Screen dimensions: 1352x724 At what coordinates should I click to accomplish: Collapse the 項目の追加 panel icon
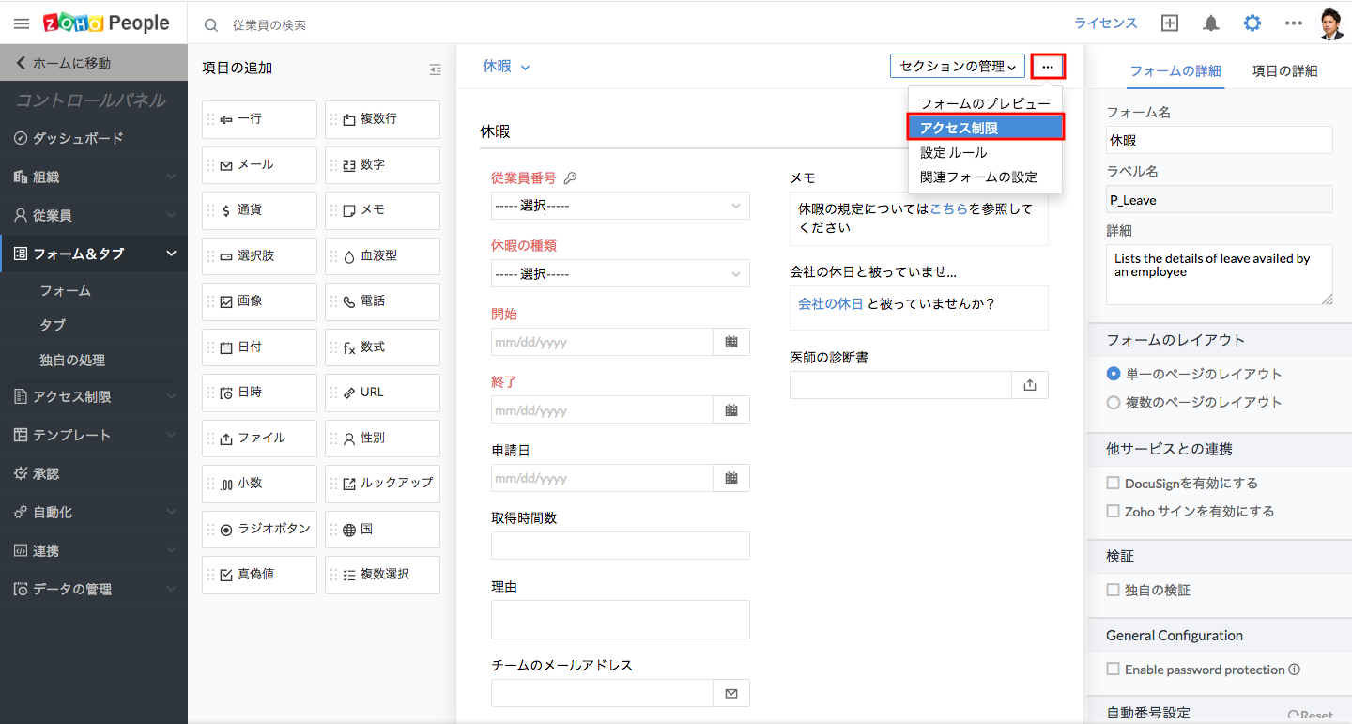pos(435,69)
